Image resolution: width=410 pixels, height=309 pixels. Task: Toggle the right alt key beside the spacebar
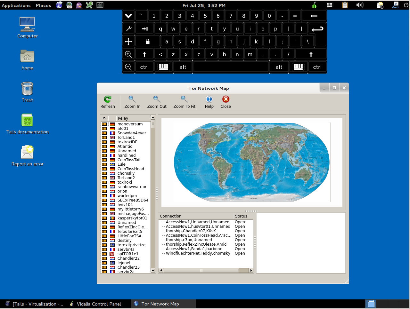279,67
